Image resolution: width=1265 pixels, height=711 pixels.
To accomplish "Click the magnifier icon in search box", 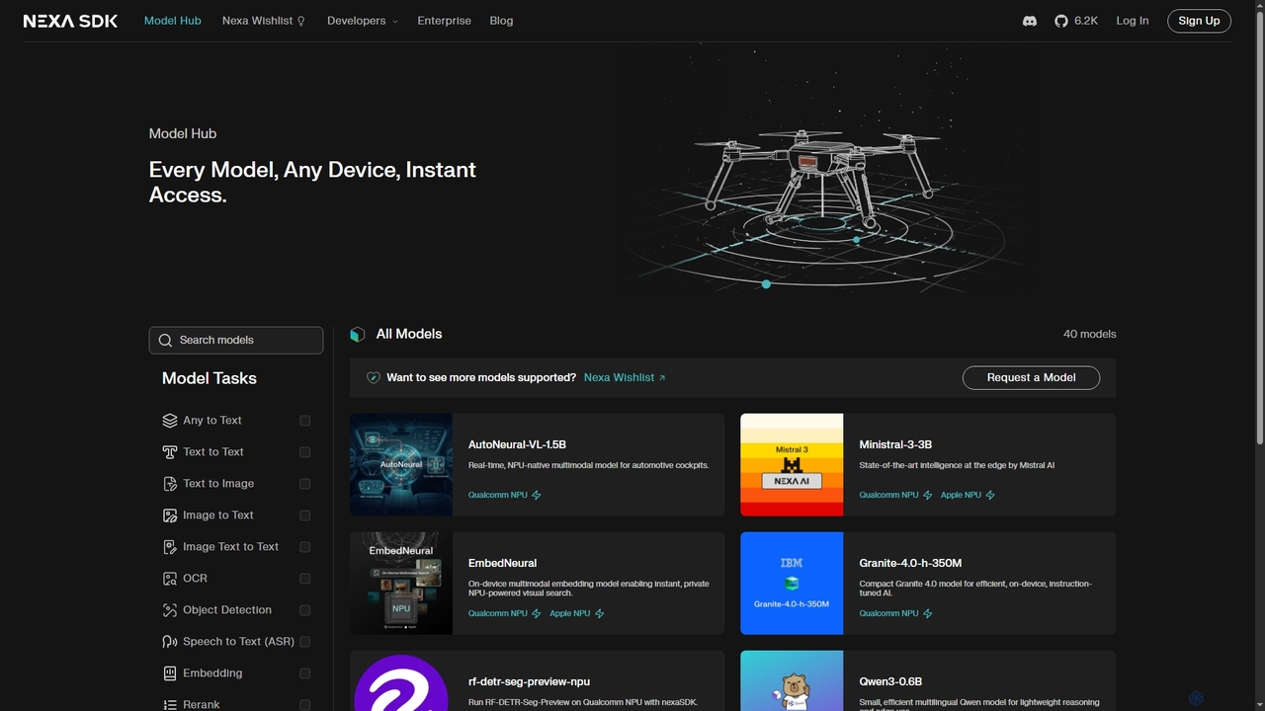I will (x=165, y=340).
